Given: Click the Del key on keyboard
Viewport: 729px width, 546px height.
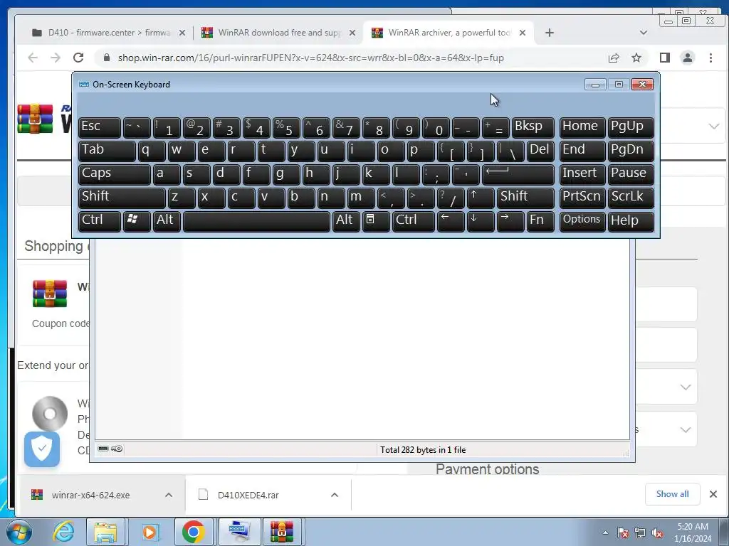Looking at the screenshot, I should (540, 151).
